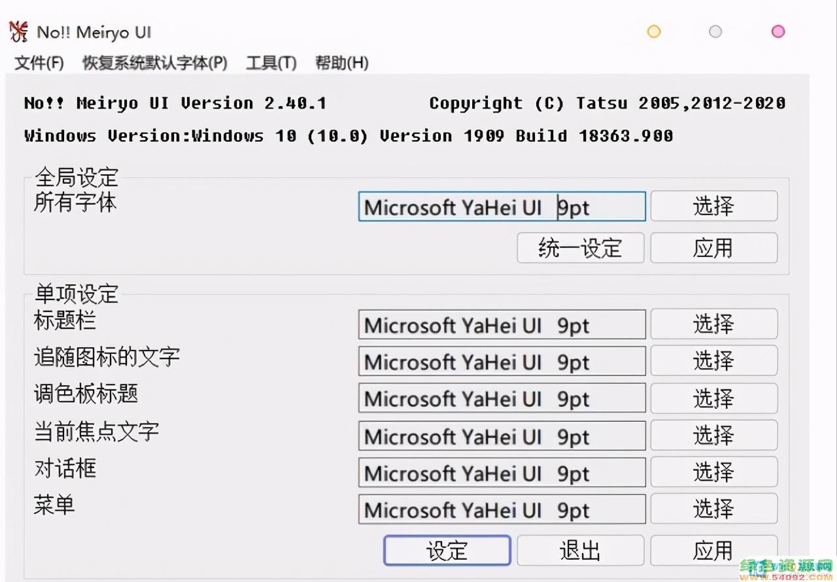The height and width of the screenshot is (582, 837).
Task: Click the 当前焦点文字 font field
Action: (502, 436)
